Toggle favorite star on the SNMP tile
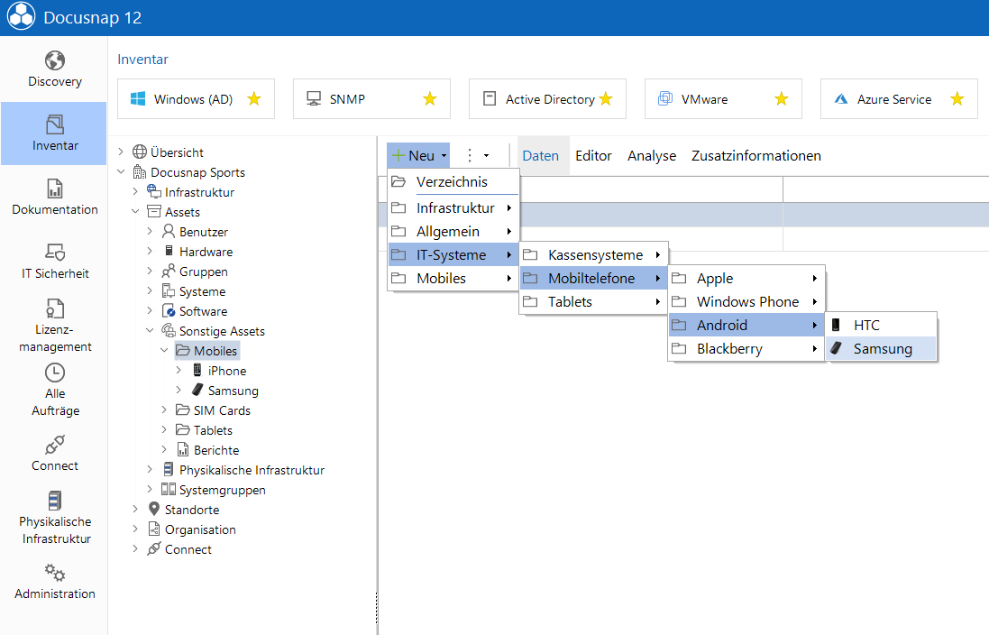Viewport: 989px width, 635px height. pyautogui.click(x=429, y=98)
